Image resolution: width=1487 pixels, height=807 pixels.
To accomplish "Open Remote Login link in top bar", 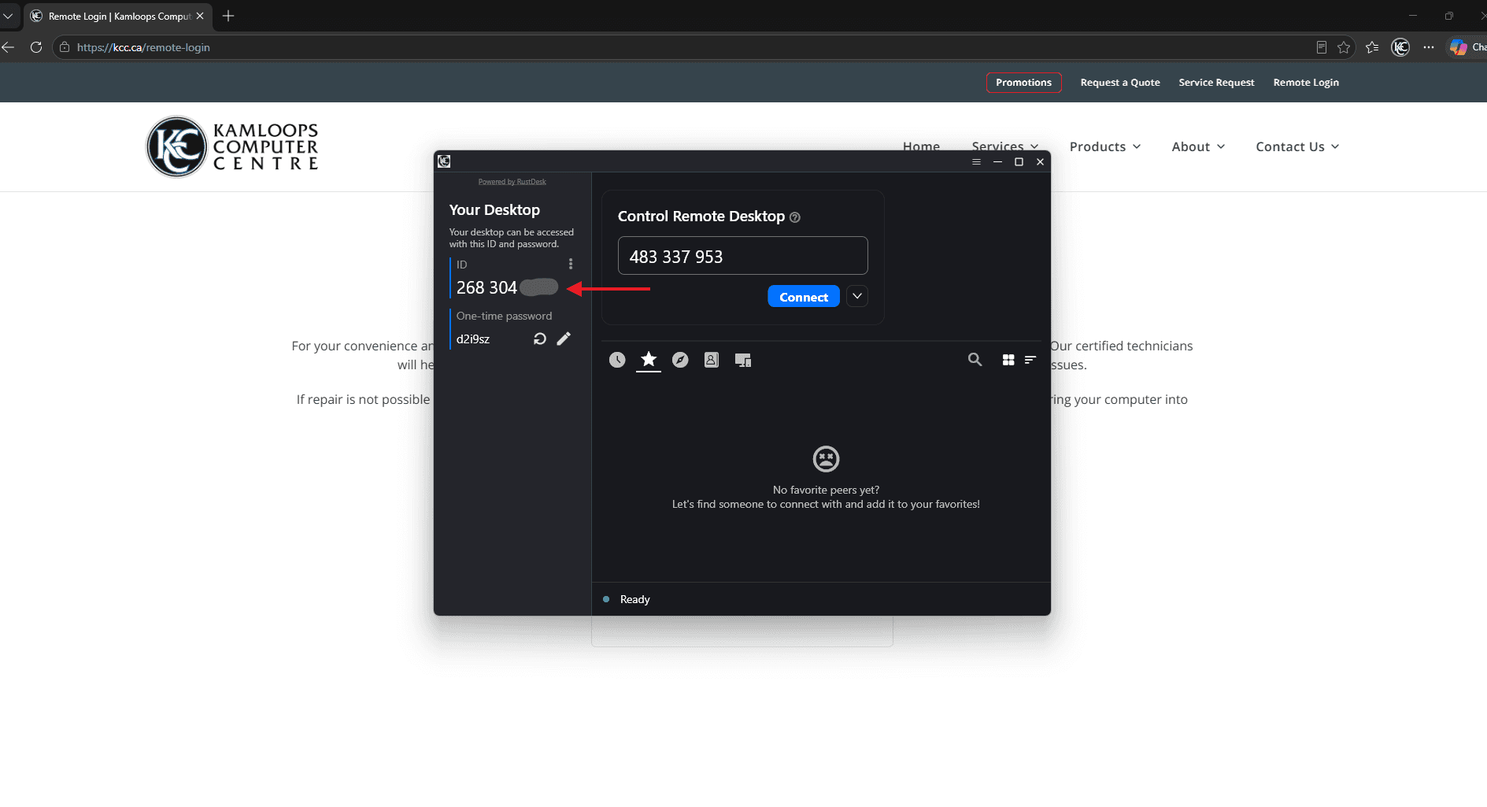I will tap(1306, 82).
